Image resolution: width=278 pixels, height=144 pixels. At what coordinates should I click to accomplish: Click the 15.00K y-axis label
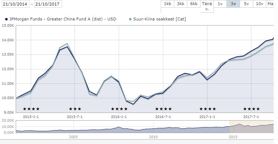click(8, 26)
